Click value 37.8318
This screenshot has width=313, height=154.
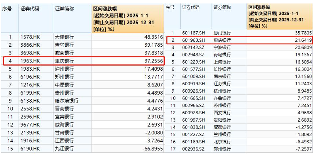(x=154, y=53)
